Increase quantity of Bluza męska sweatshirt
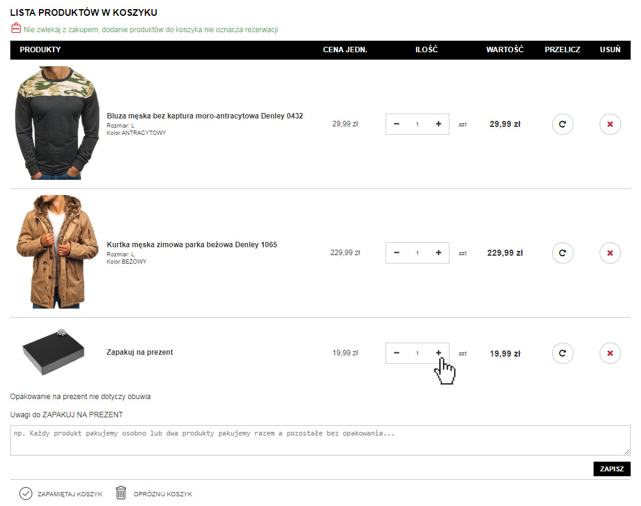The image size is (641, 506). 438,124
